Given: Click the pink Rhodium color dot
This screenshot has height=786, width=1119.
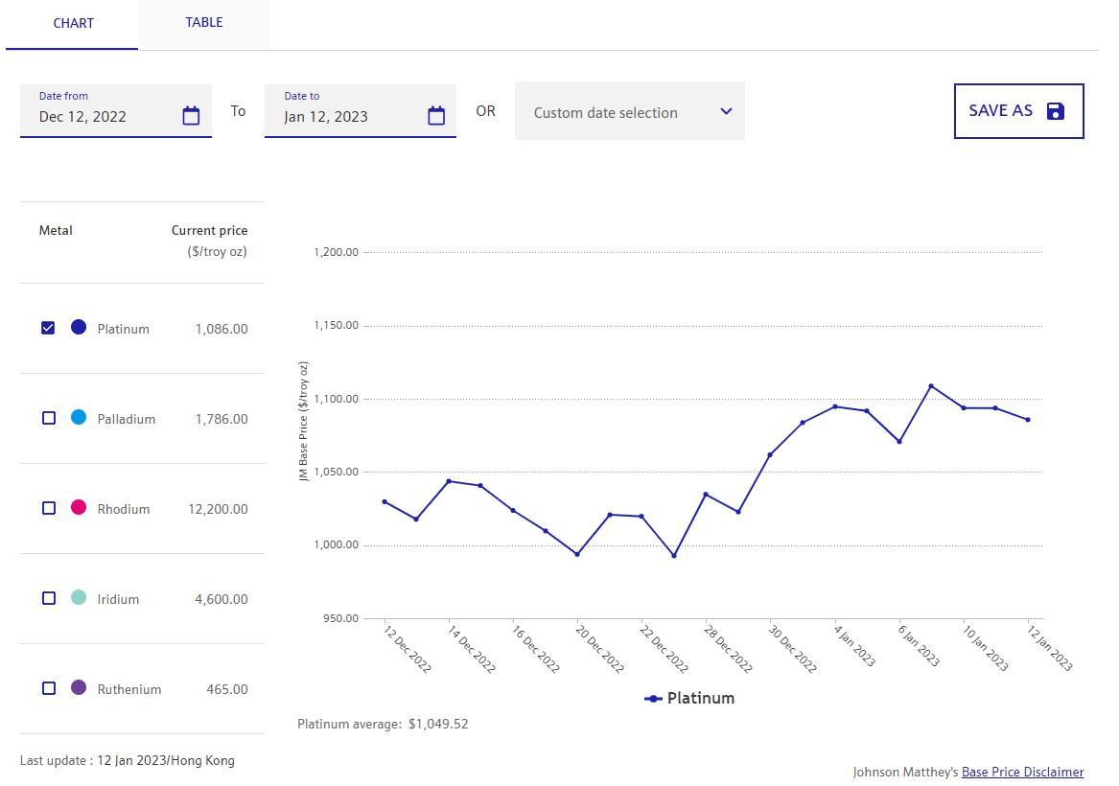Looking at the screenshot, I should click(x=79, y=507).
